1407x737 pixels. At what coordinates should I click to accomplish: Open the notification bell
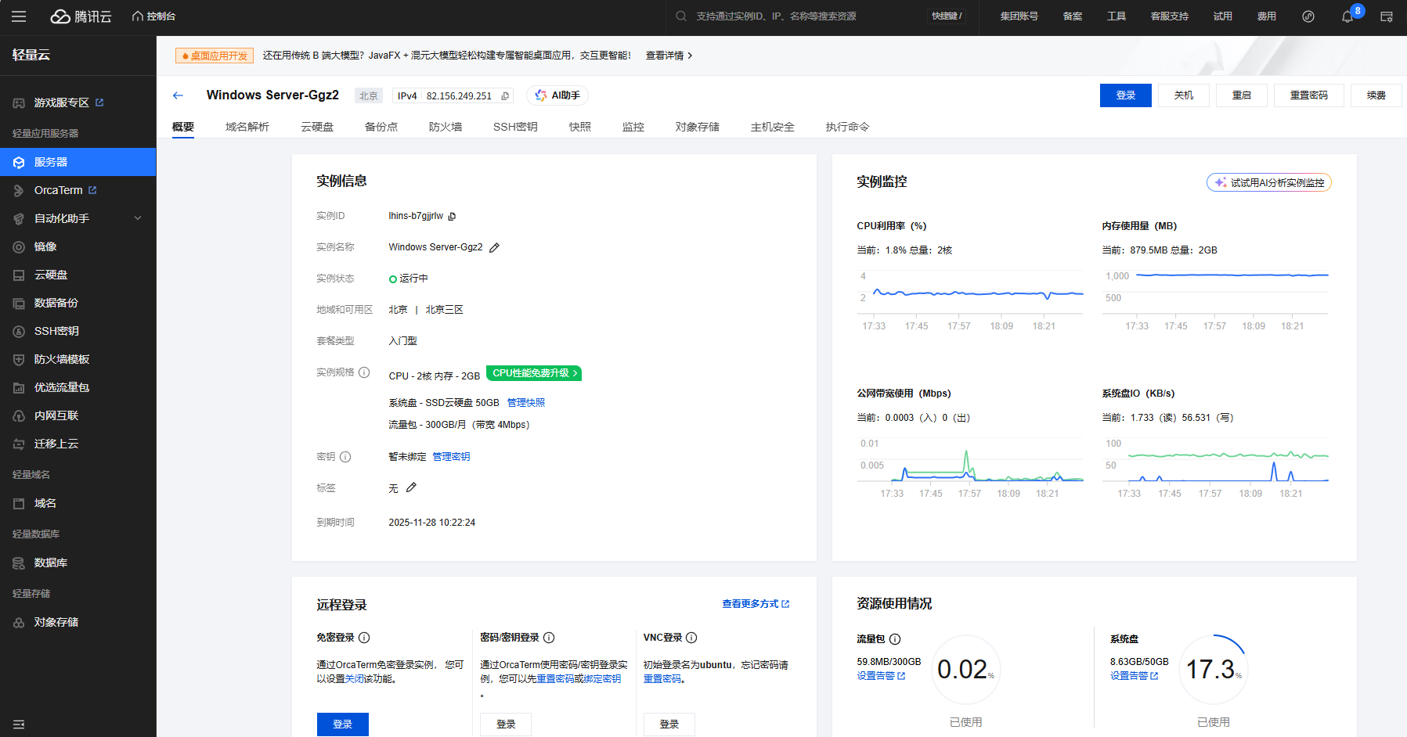click(1347, 16)
